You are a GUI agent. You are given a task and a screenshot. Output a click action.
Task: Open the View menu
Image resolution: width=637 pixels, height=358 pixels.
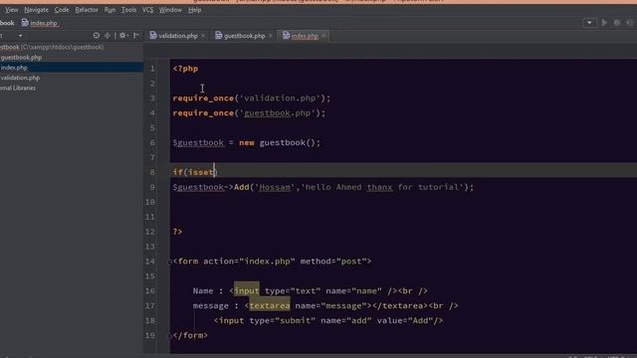(x=11, y=10)
